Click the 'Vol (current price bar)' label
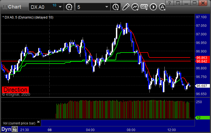The width and height of the screenshot is (211, 133). pyautogui.click(x=19, y=123)
